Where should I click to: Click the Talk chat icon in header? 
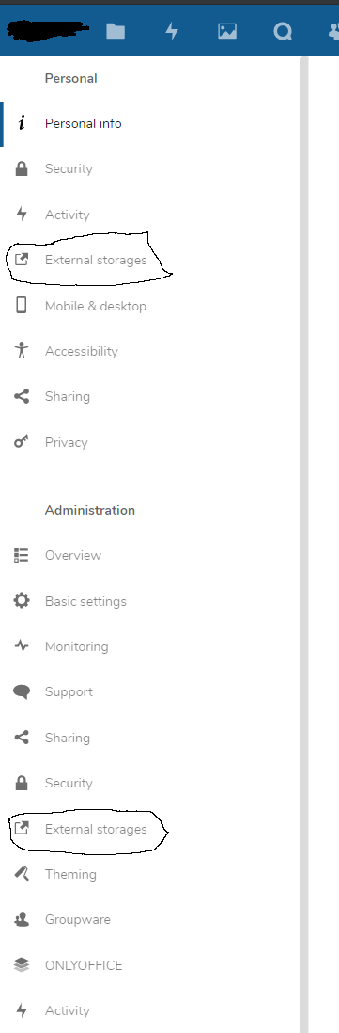click(284, 31)
